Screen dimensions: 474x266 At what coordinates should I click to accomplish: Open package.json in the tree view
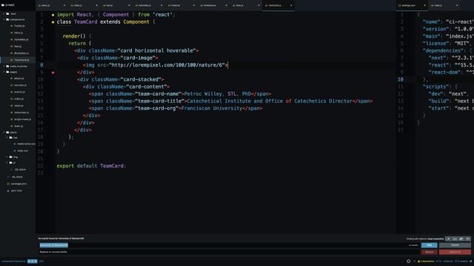(x=19, y=184)
